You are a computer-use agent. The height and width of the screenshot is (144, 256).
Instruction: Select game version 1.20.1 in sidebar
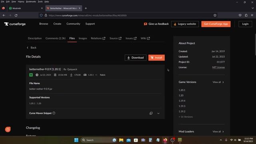[182, 90]
